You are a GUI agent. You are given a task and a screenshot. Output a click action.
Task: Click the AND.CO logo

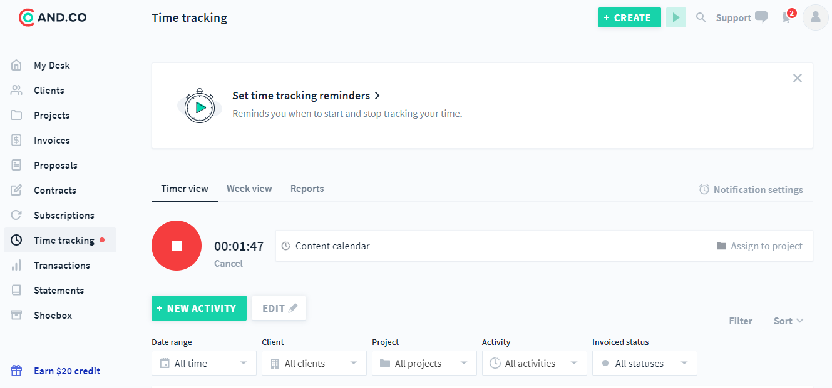coord(53,17)
